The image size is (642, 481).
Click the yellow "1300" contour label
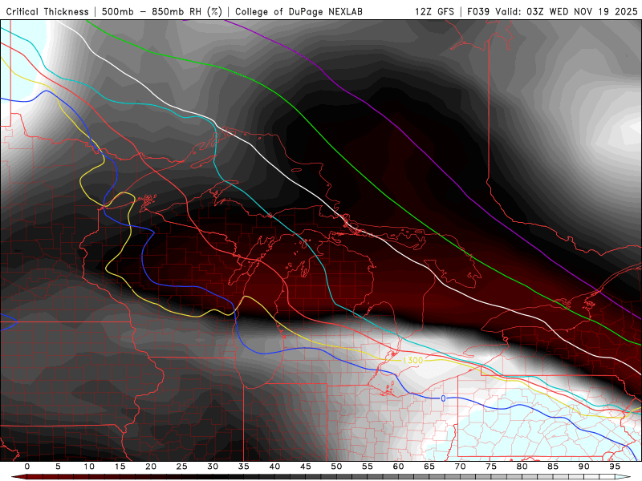412,360
